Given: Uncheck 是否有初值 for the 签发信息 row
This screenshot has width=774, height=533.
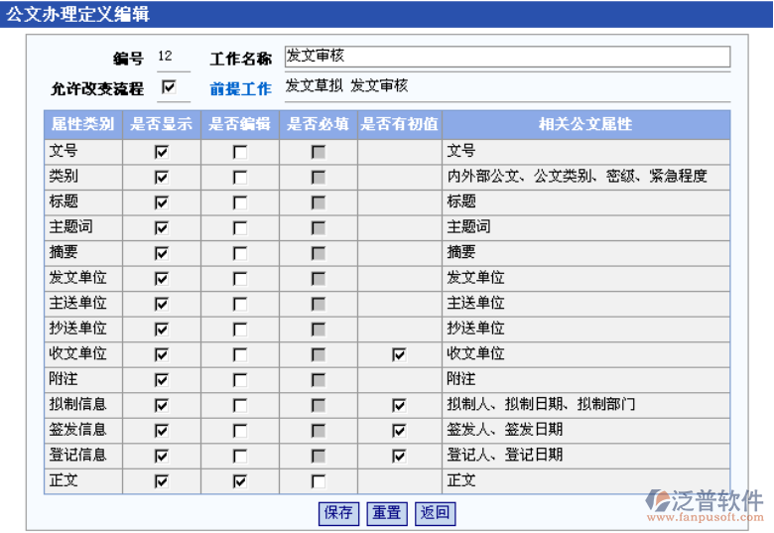Looking at the screenshot, I should coord(399,431).
